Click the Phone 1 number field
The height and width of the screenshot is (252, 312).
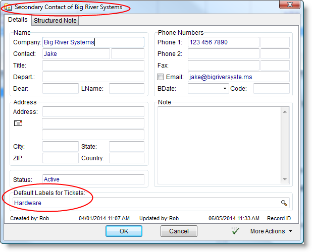(x=223, y=42)
